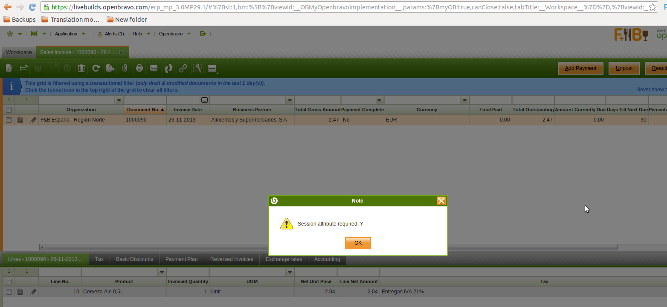Open invoice 1000090 in form view
667x307 pixels.
20,120
